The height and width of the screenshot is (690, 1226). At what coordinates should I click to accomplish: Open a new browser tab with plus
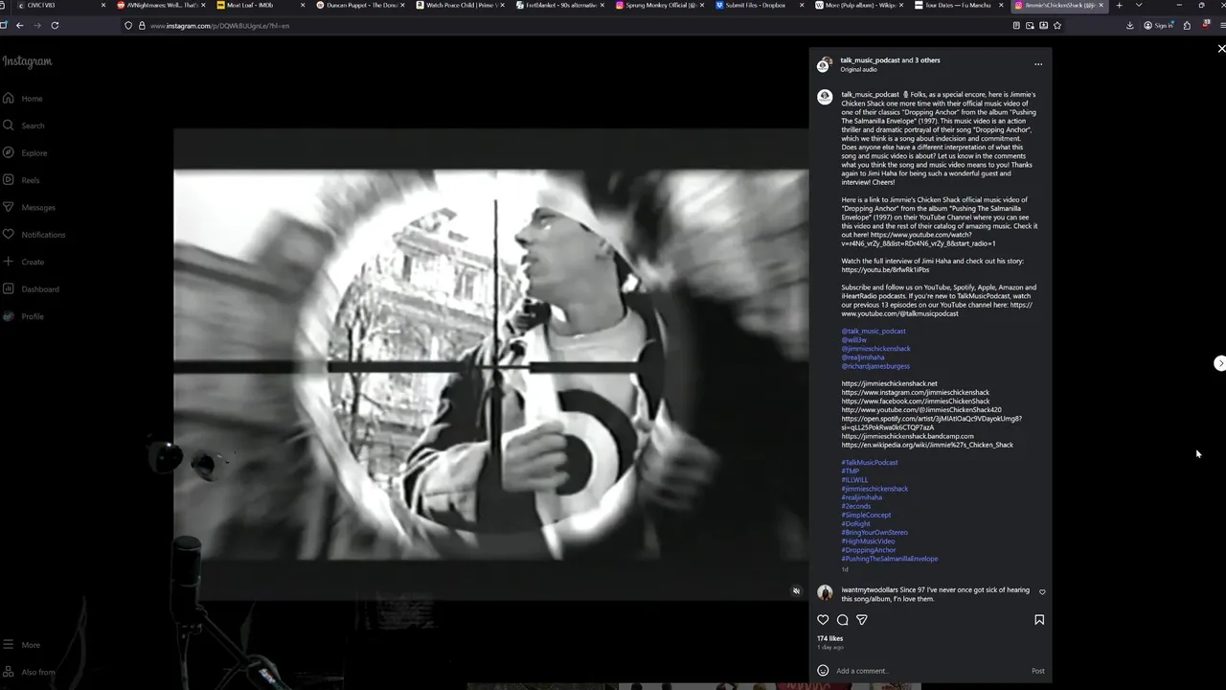coord(1119,5)
